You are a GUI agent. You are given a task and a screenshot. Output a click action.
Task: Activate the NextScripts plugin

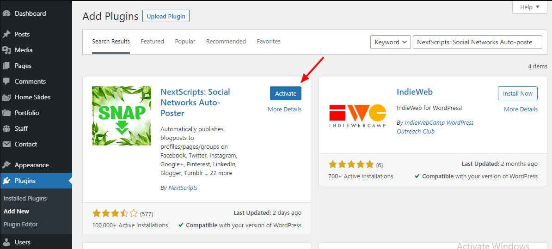pyautogui.click(x=286, y=94)
